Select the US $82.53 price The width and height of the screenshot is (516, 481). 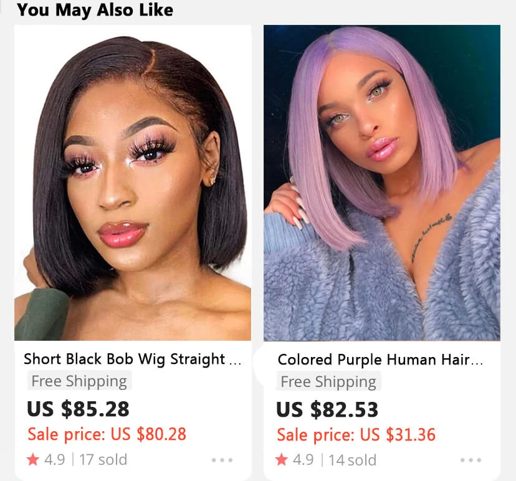click(x=327, y=409)
